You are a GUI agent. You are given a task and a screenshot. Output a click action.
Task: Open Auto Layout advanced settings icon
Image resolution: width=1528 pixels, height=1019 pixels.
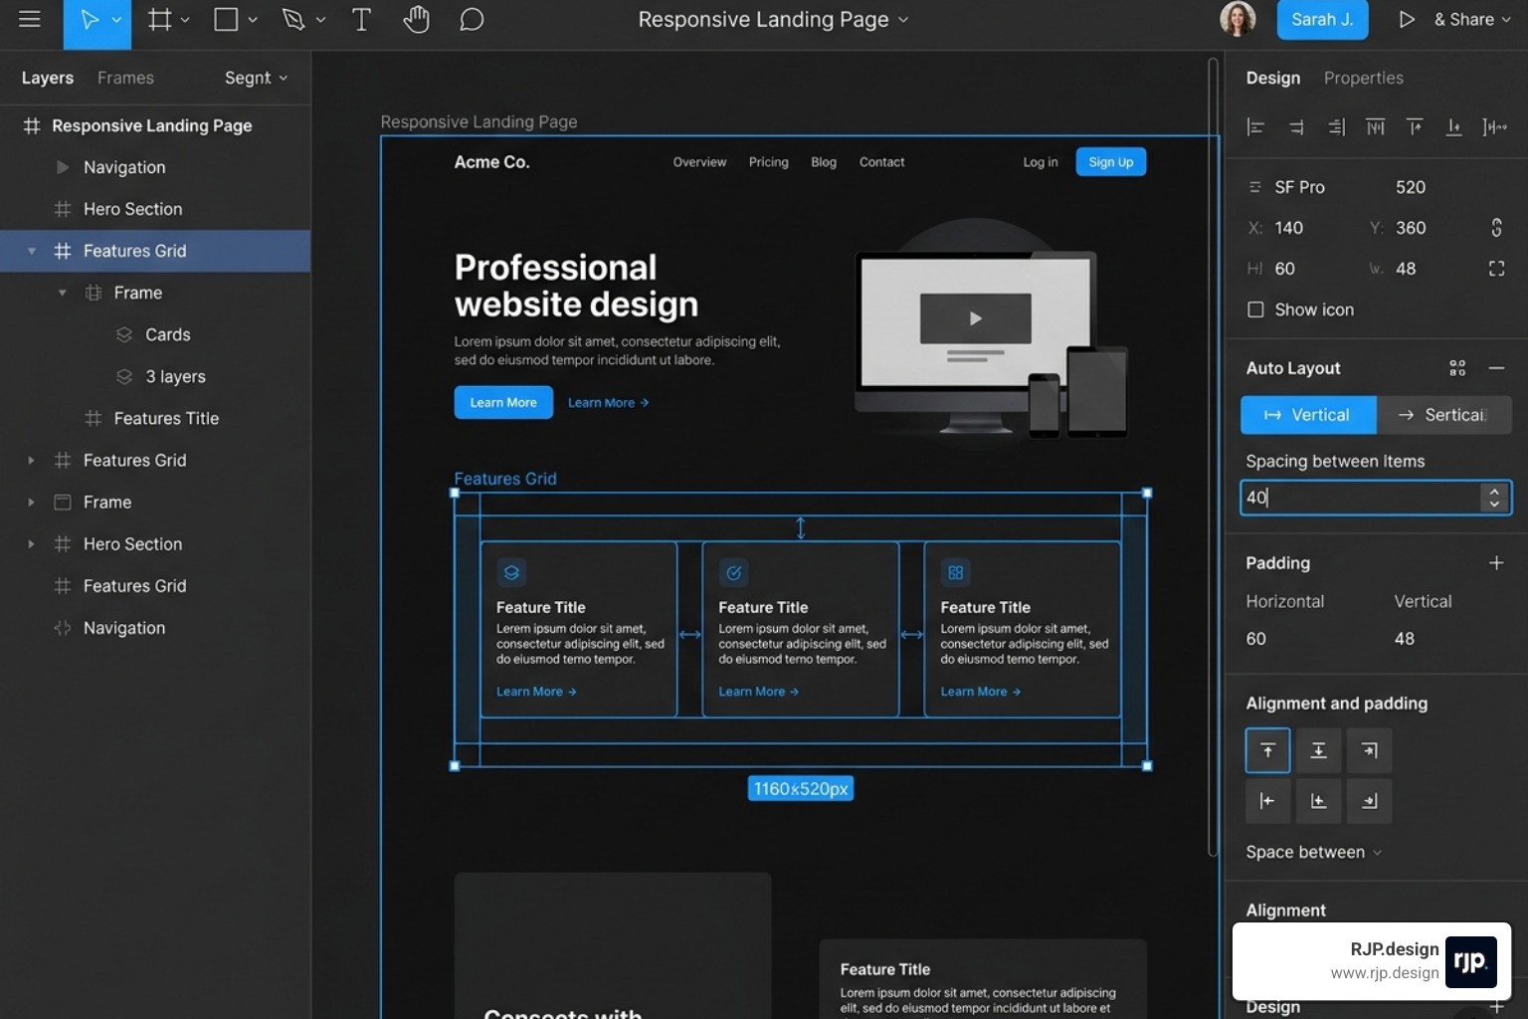click(1457, 368)
